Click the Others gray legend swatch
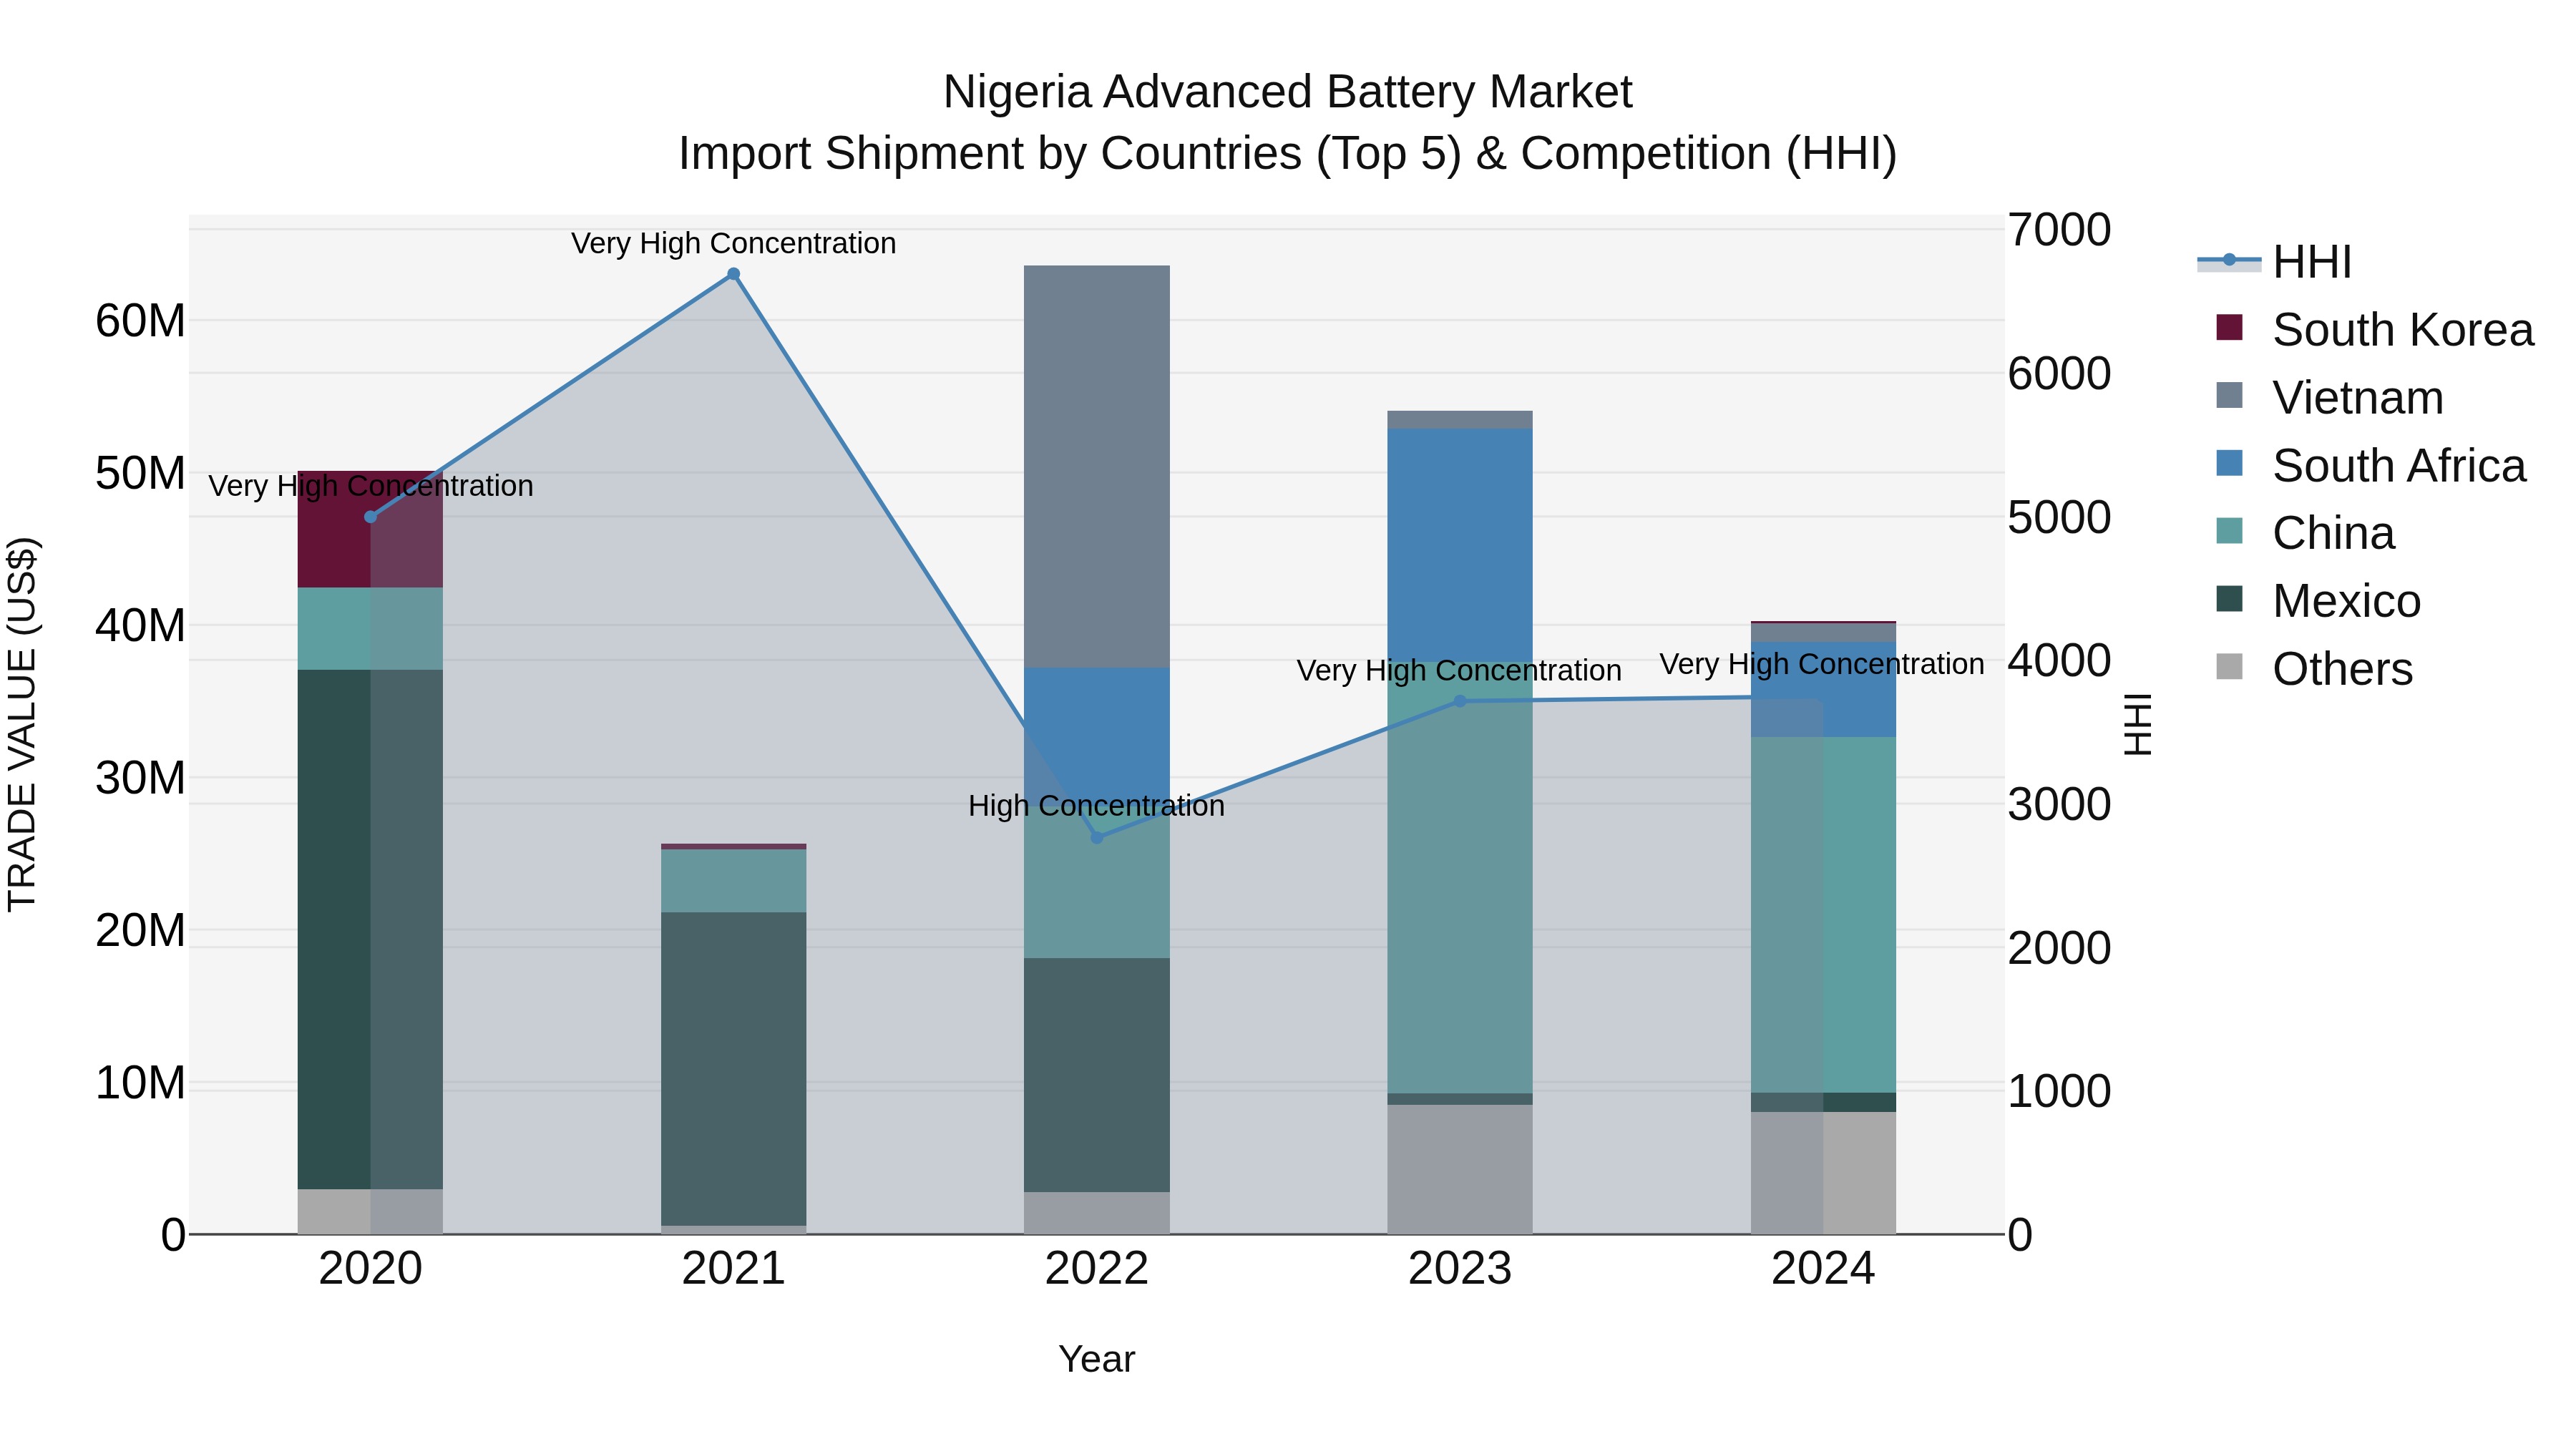2576x1449 pixels. [2229, 667]
